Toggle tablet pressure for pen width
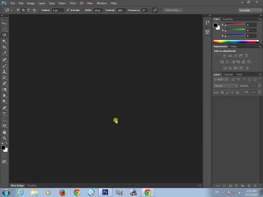 [x=155, y=10]
